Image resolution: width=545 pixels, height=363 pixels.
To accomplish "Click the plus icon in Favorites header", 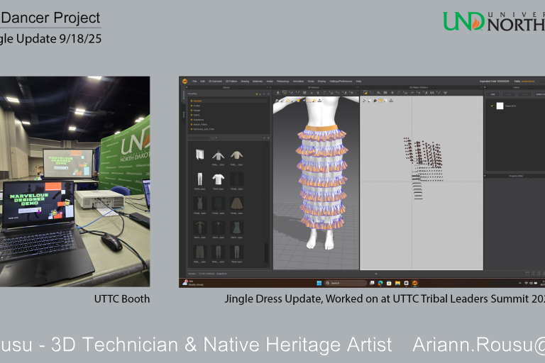I will tap(264, 94).
